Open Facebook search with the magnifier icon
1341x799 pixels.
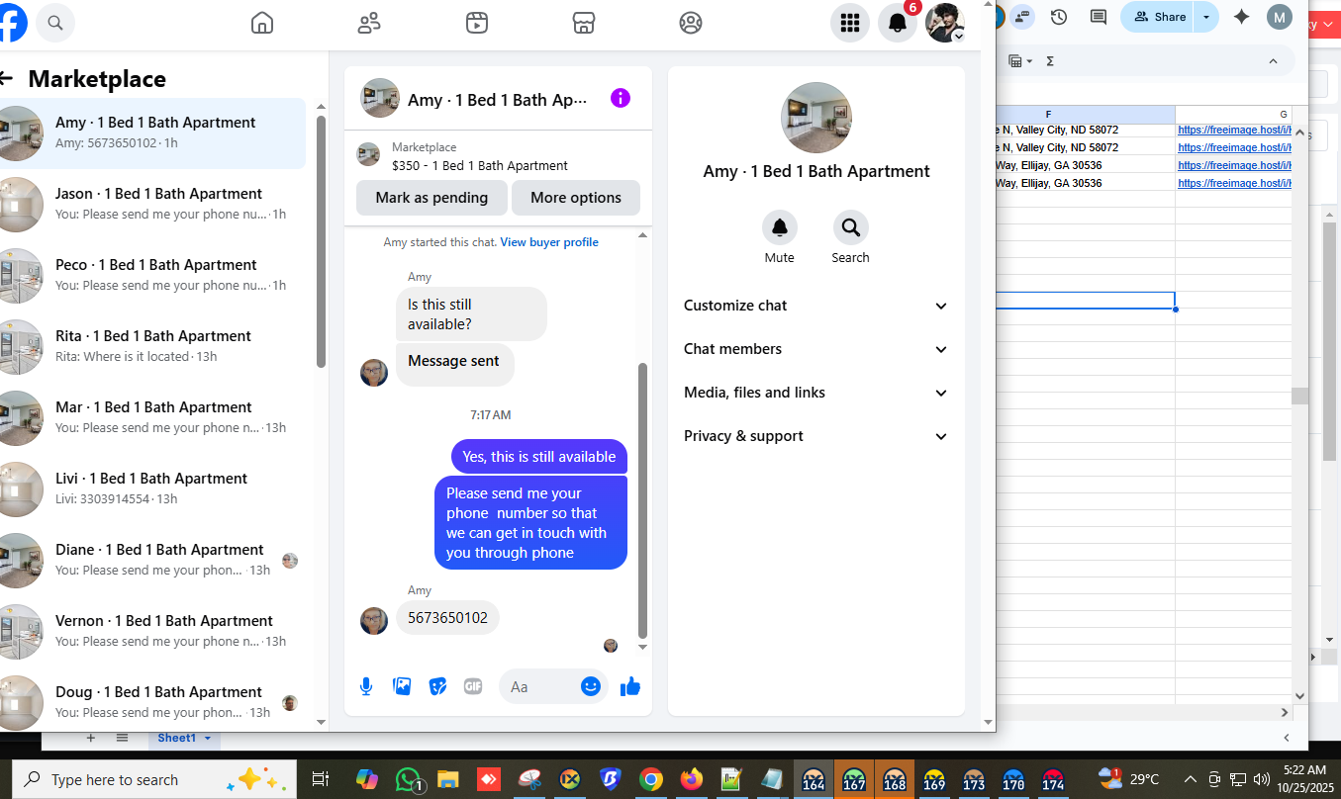click(55, 22)
